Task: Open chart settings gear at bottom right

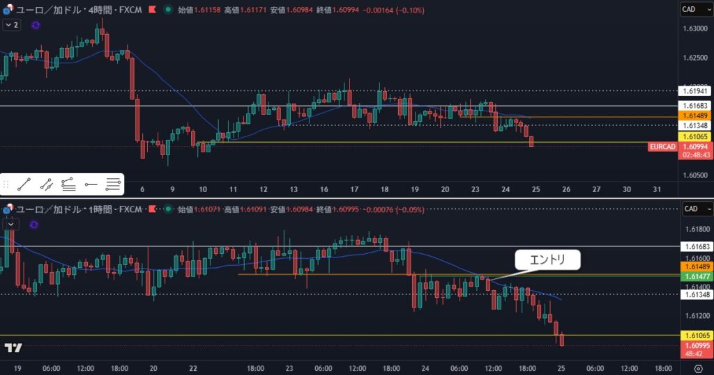Action: [x=698, y=369]
